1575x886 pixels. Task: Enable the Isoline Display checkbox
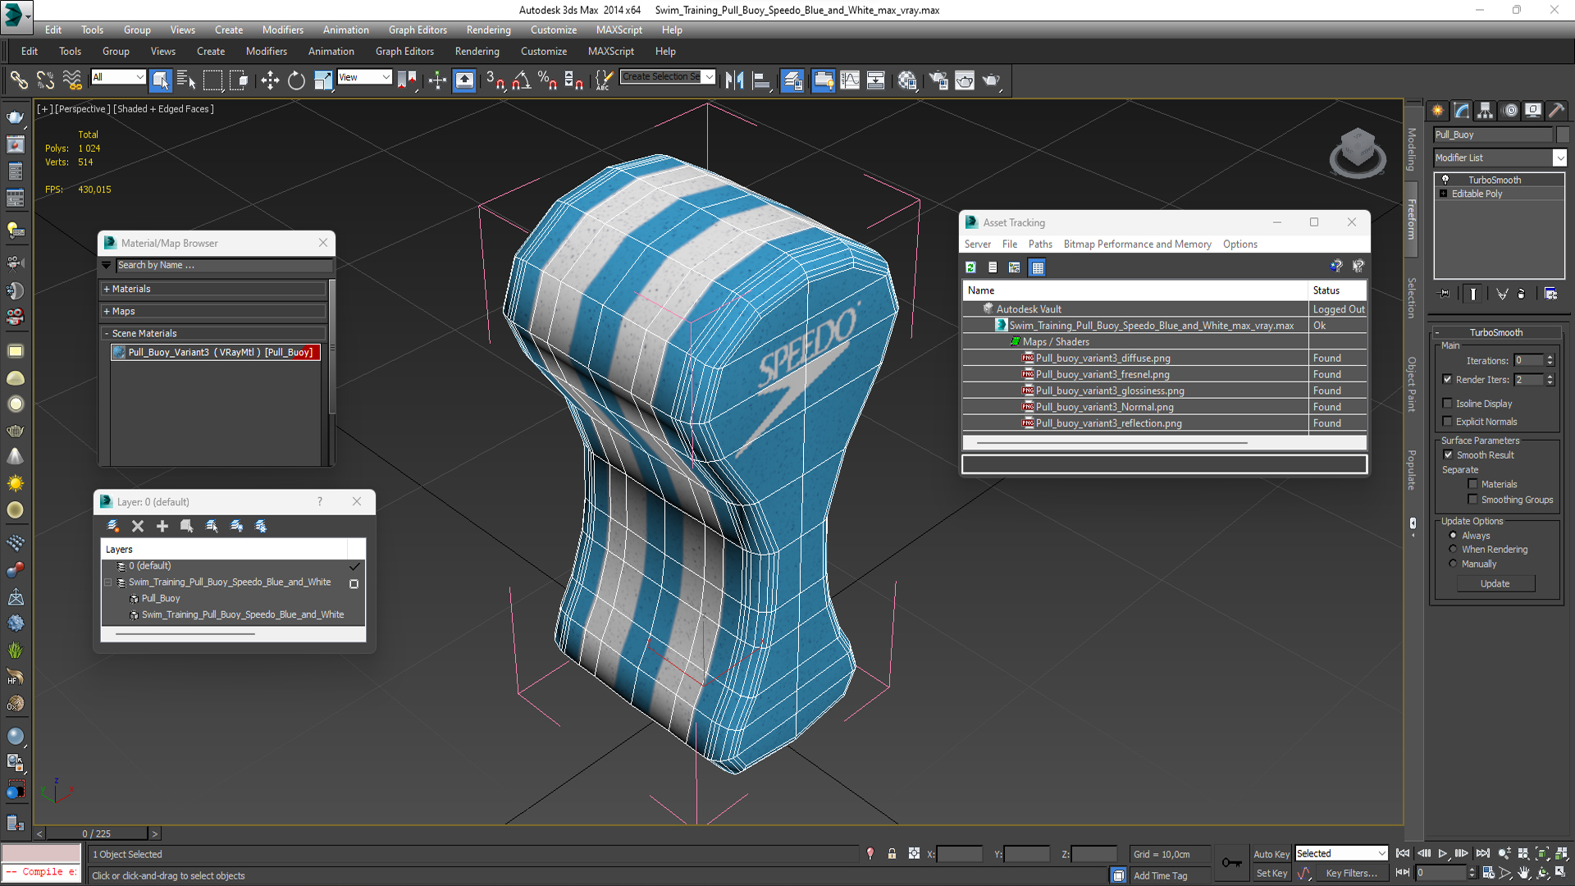point(1448,404)
